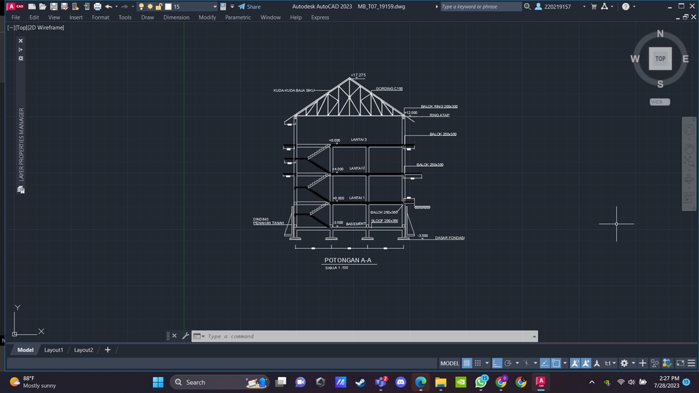The width and height of the screenshot is (699, 393).
Task: Toggle layer on/off lightbulb icon
Action: [141, 7]
